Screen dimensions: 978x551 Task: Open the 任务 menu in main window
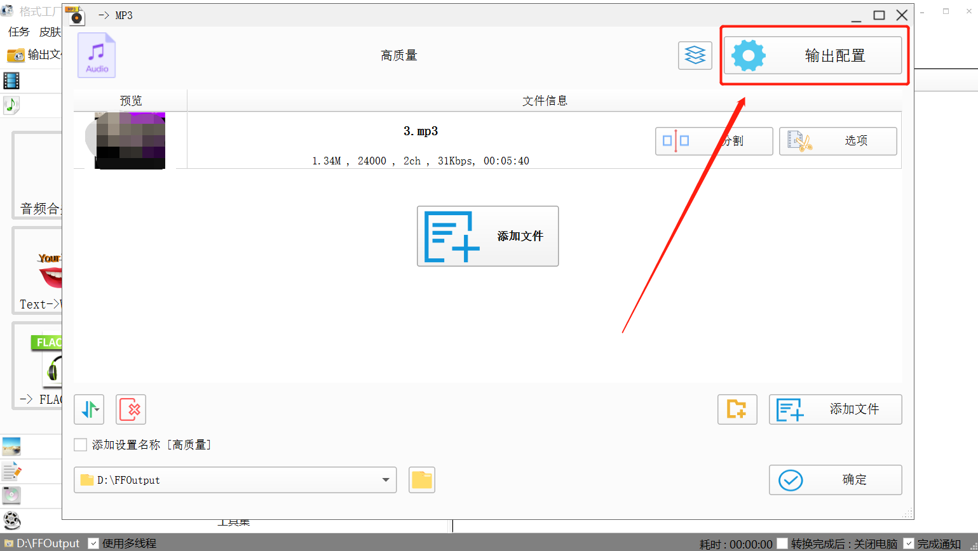pyautogui.click(x=19, y=32)
